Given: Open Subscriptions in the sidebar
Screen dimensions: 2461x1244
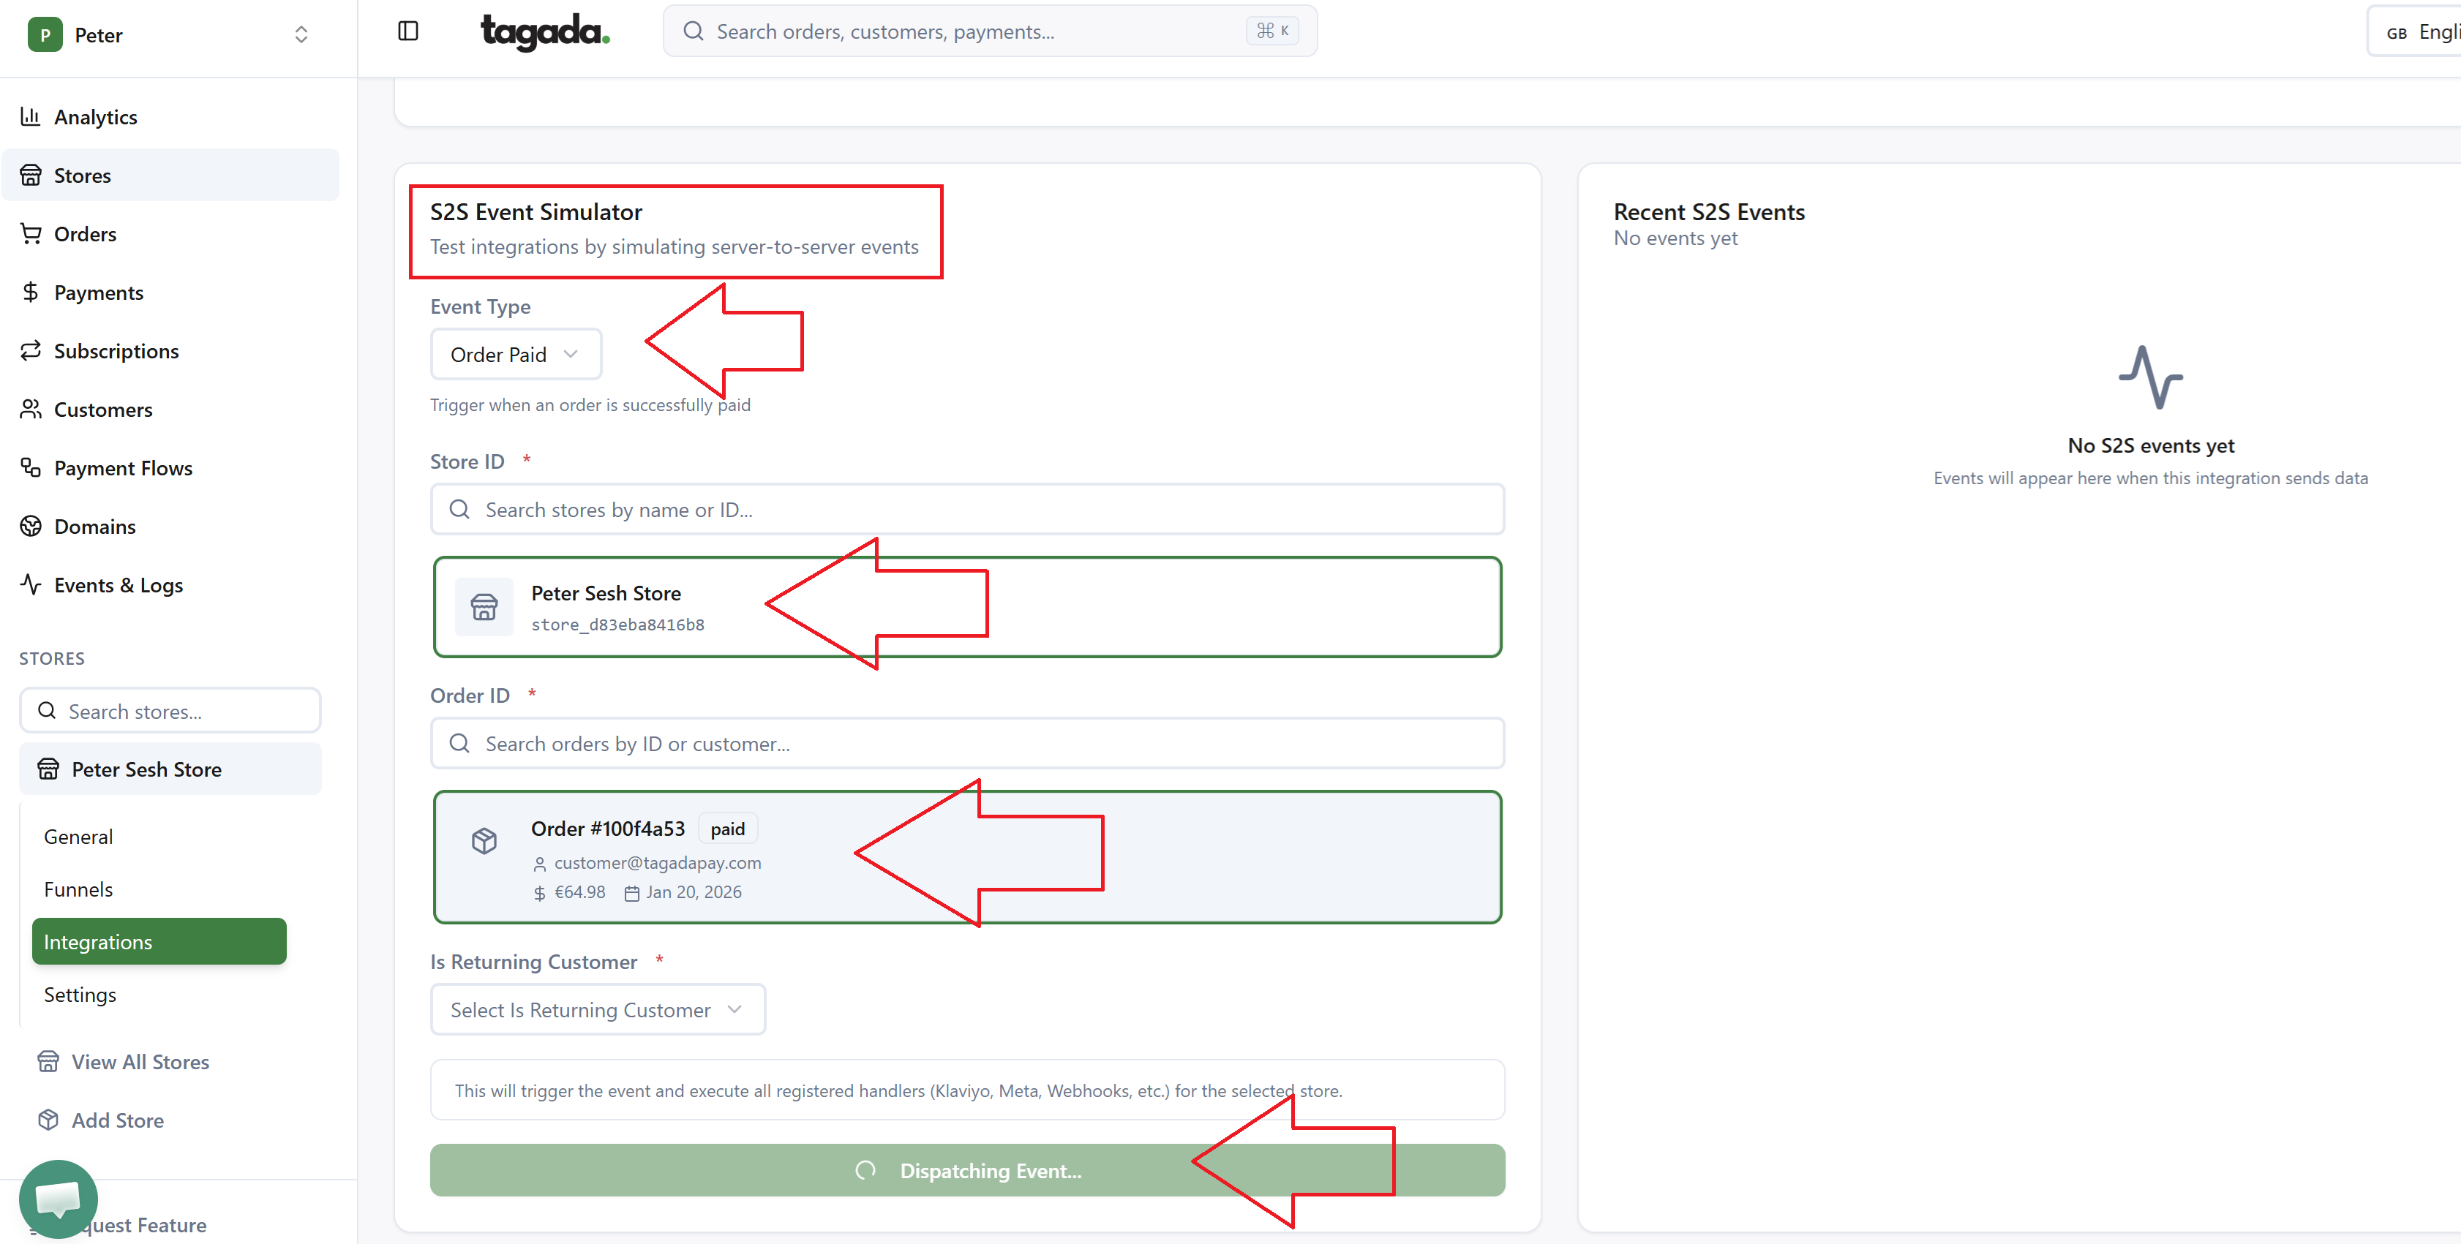Looking at the screenshot, I should (116, 350).
